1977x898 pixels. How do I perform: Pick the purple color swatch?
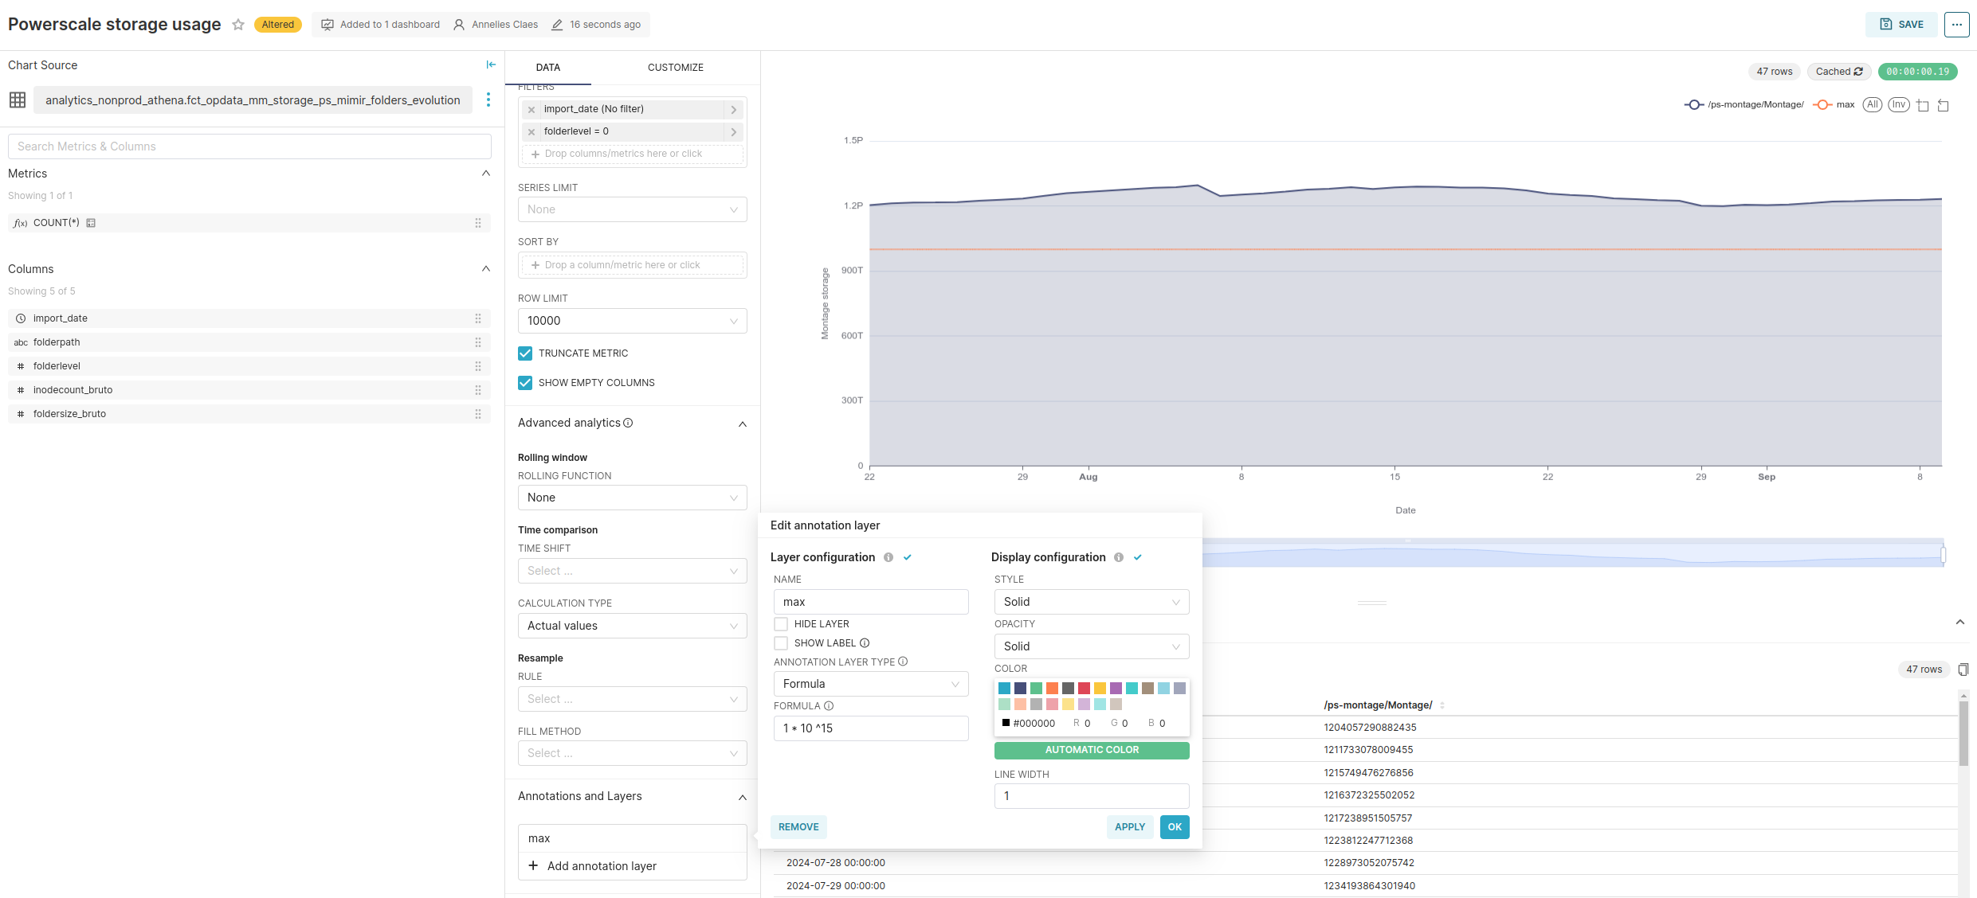(1116, 689)
